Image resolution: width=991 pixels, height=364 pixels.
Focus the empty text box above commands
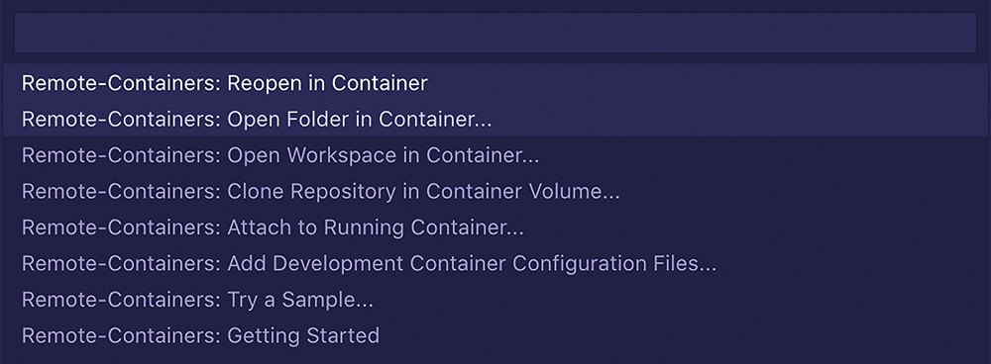tap(495, 34)
